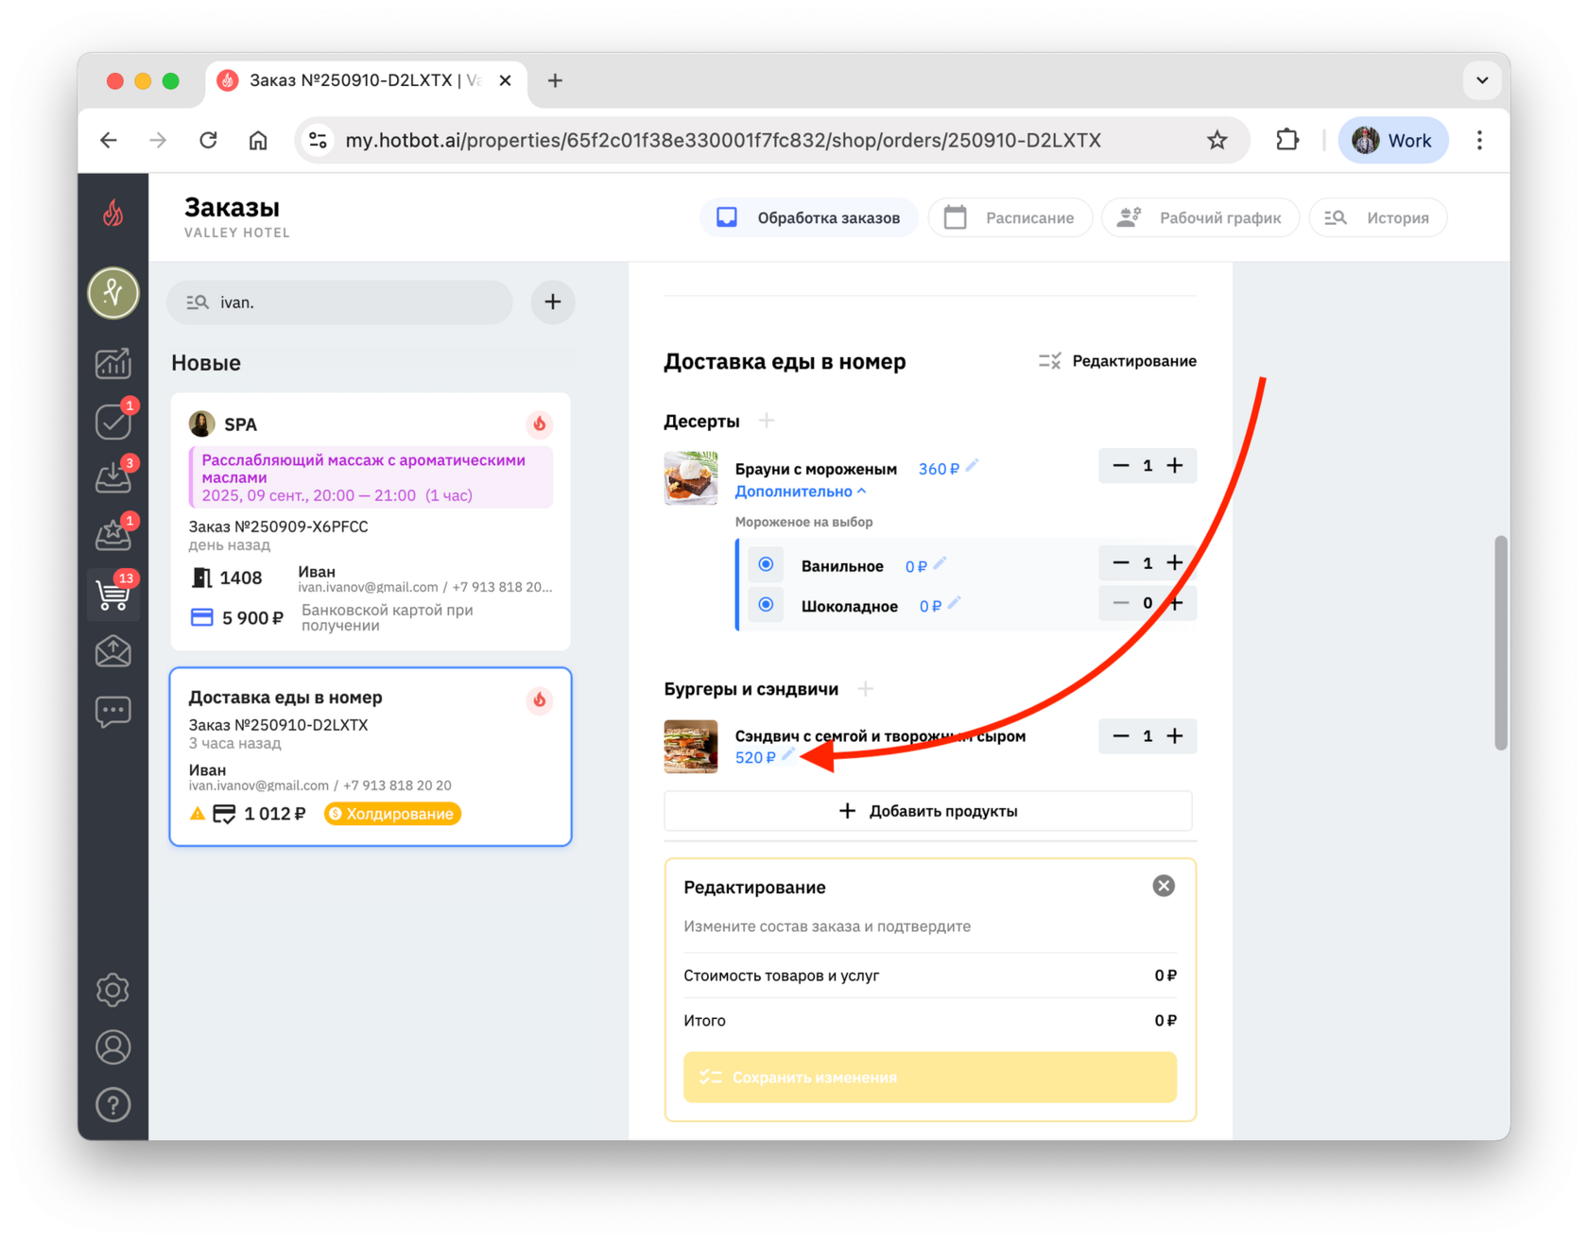This screenshot has height=1243, width=1588.
Task: Go to browser home page icon
Action: [x=258, y=141]
